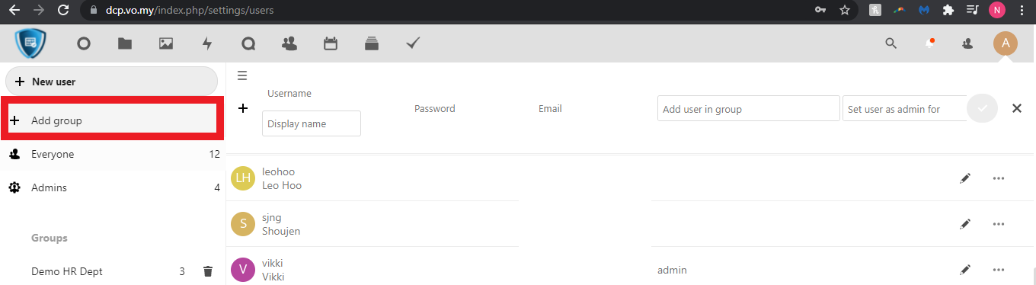This screenshot has width=1036, height=285.
Task: Select the Everyone group
Action: pos(113,155)
